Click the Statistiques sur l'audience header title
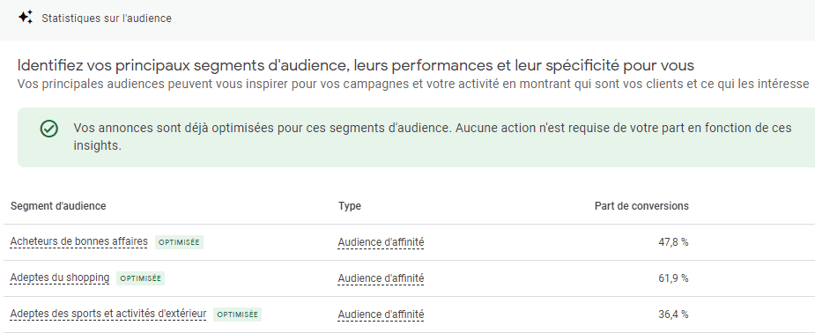 coord(107,18)
